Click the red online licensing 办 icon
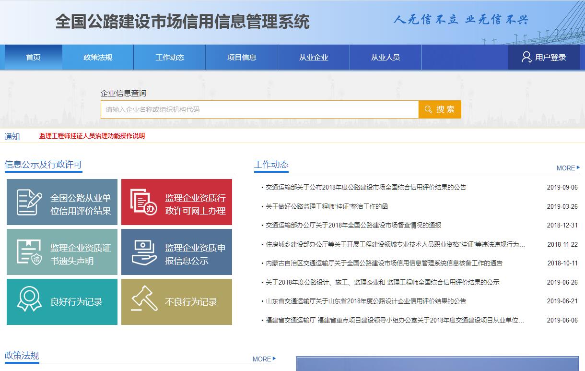Screen dimensions: 585x371 click(x=143, y=202)
